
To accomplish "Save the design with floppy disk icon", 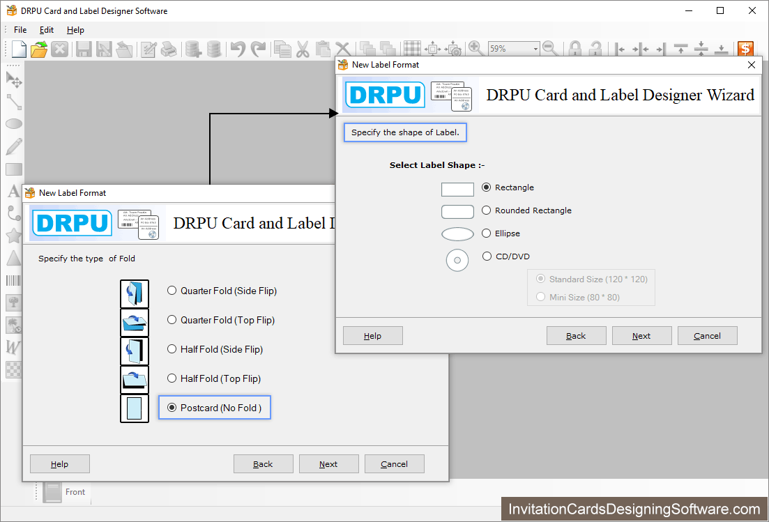I will (x=84, y=49).
